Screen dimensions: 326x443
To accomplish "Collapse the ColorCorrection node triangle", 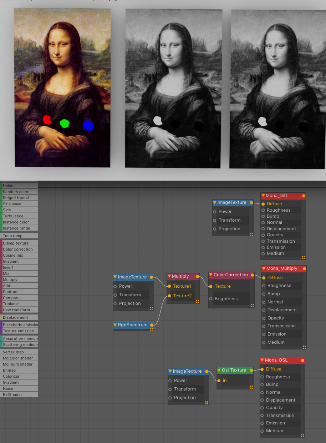I will pyautogui.click(x=211, y=275).
